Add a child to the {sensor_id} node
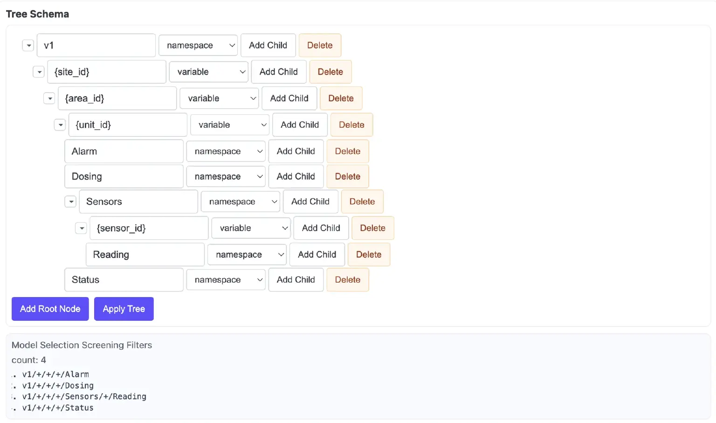This screenshot has width=716, height=423. pos(321,228)
